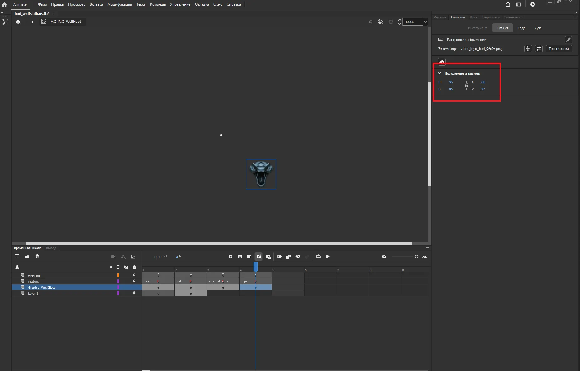Click the Delete layer trash icon
Screen dimensions: 580x371
[x=37, y=256]
